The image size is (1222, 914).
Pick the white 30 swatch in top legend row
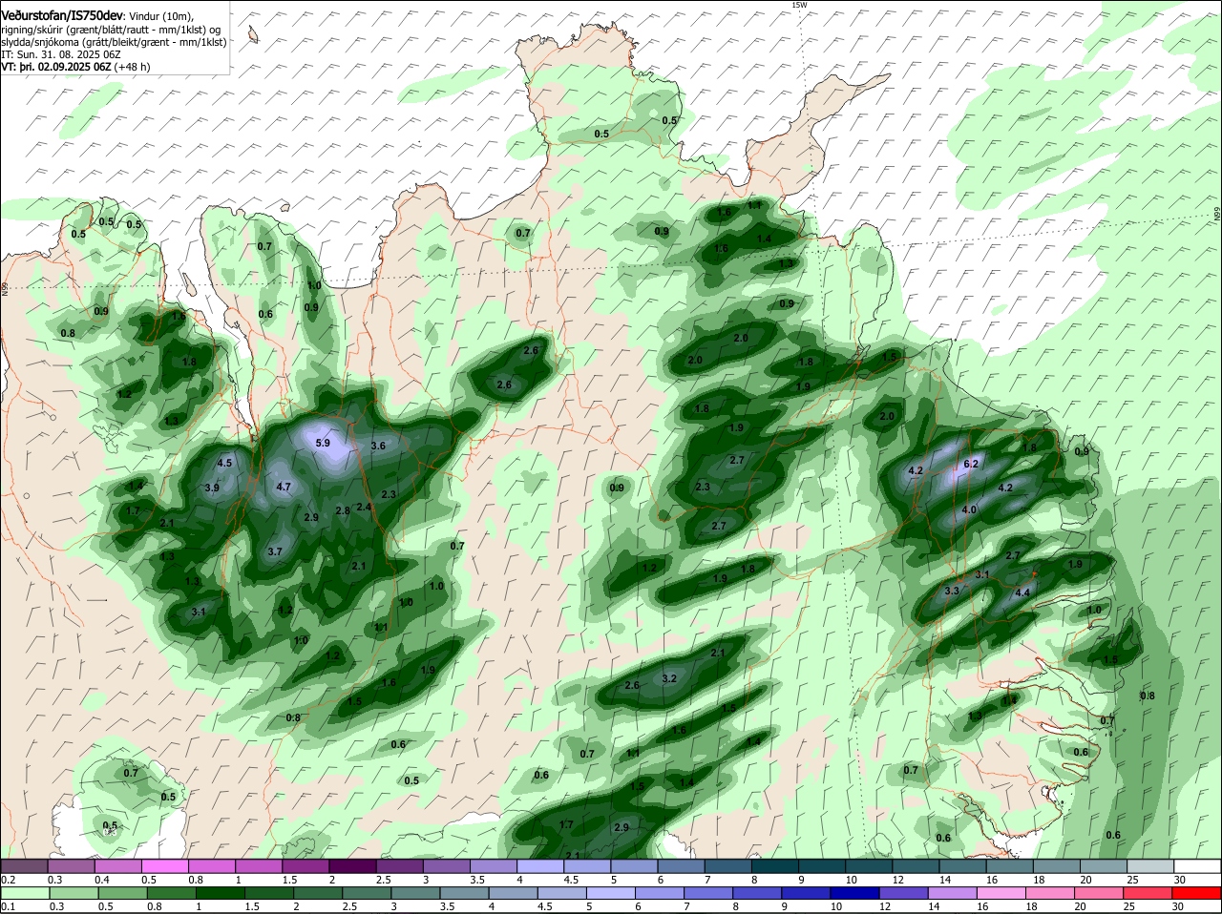click(1197, 866)
